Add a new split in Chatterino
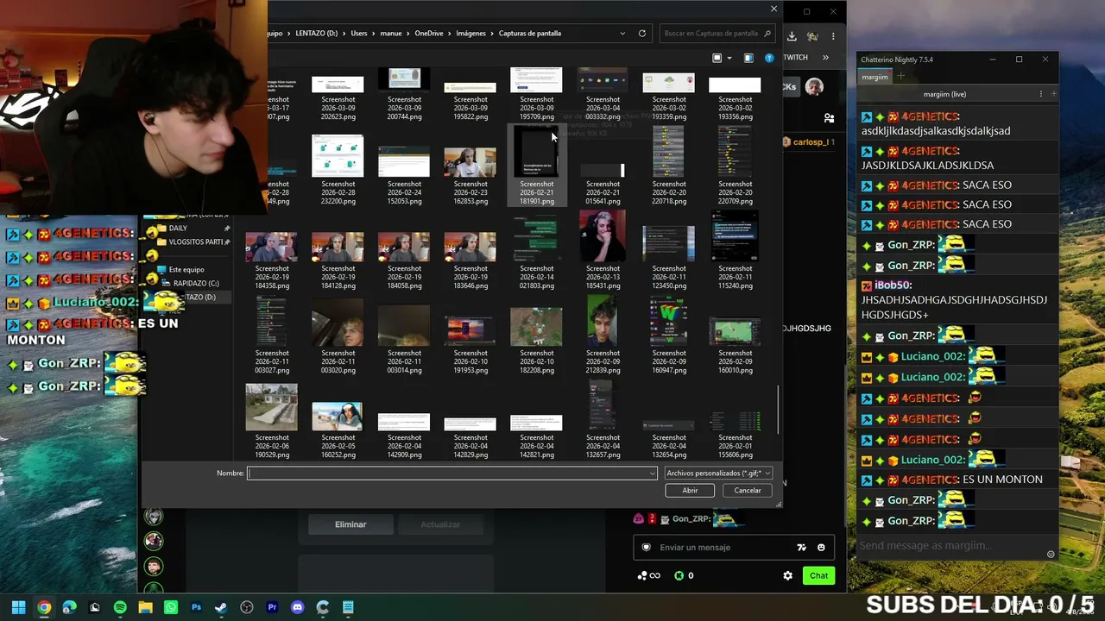 click(1053, 94)
